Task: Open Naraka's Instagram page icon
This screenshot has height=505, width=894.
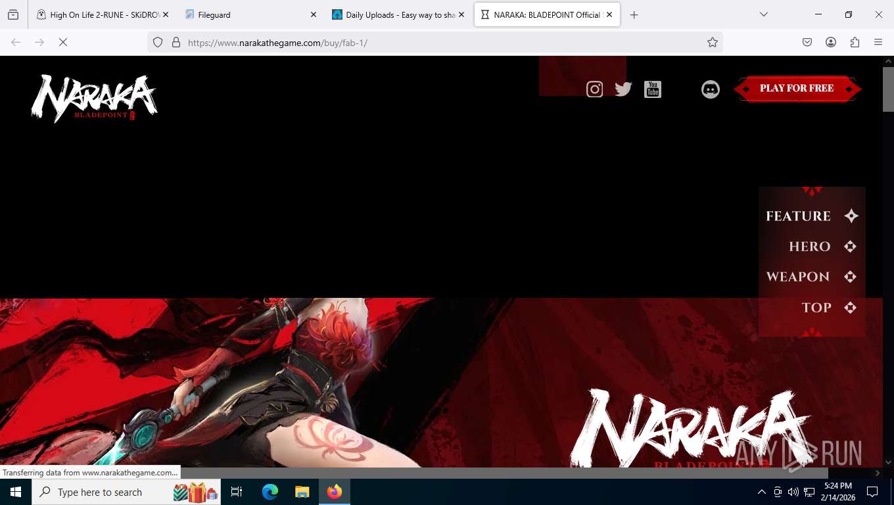Action: tap(594, 89)
